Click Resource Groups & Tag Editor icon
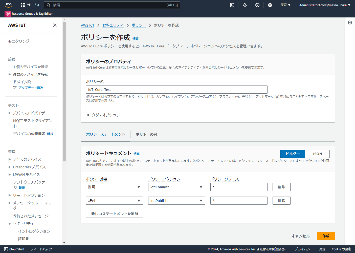Viewport: 355px width, 253px height. coord(8,14)
